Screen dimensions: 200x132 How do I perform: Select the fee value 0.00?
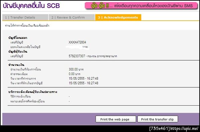click(72, 74)
